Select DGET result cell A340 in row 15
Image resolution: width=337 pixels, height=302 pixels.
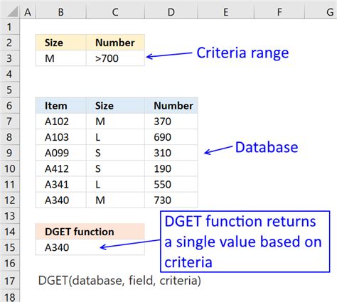(x=90, y=247)
